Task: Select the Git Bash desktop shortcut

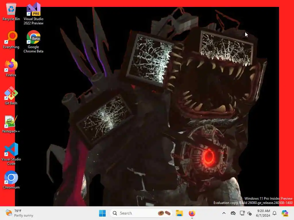Action: 11,96
